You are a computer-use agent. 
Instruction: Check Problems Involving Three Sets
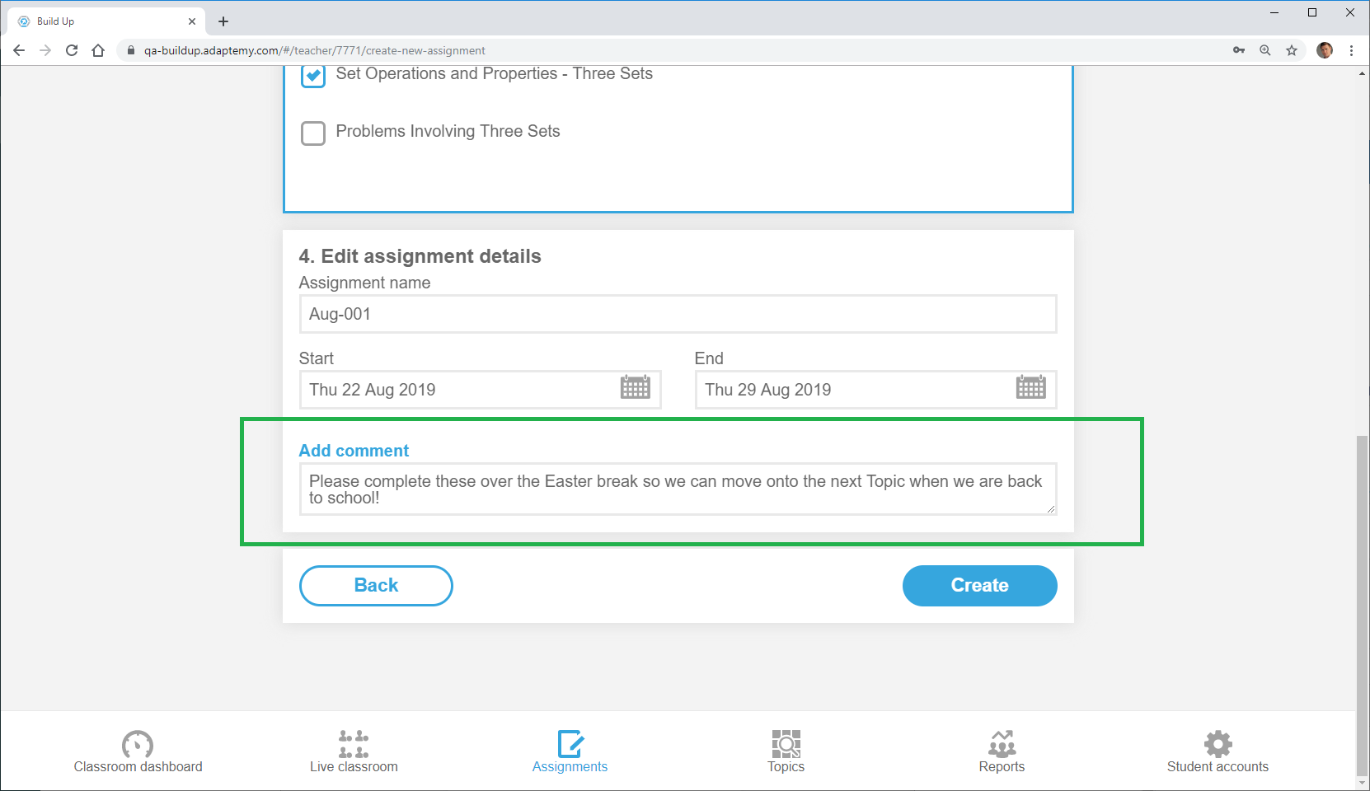pyautogui.click(x=313, y=133)
